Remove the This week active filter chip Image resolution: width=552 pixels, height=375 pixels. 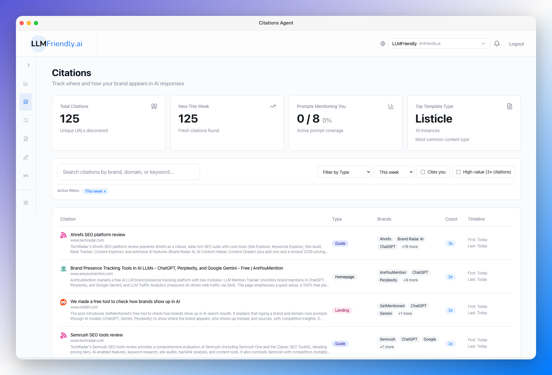105,191
